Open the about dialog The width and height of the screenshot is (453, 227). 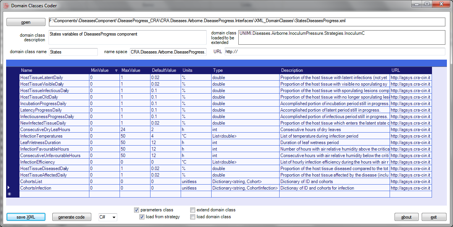click(406, 217)
